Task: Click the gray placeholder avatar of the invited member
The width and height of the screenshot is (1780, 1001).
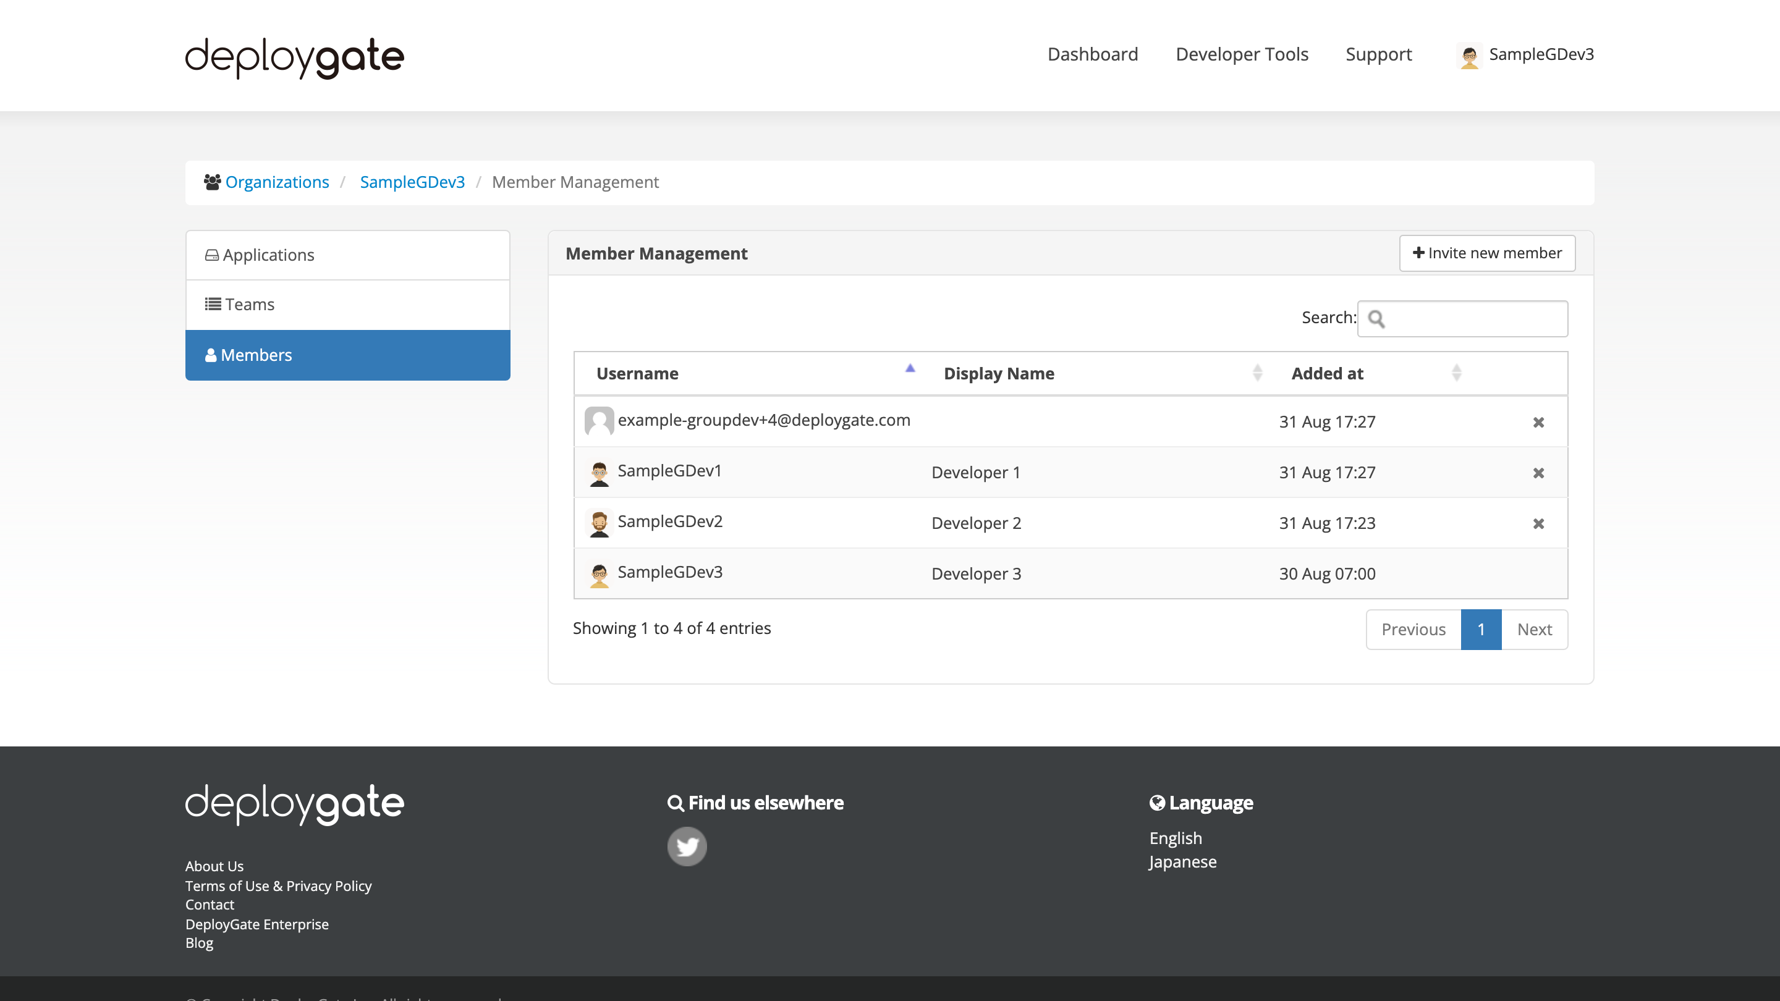Action: coord(599,421)
